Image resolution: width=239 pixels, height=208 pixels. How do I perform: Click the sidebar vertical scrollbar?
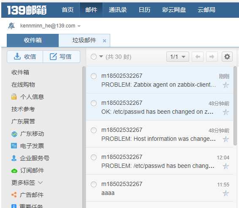coord(84,137)
